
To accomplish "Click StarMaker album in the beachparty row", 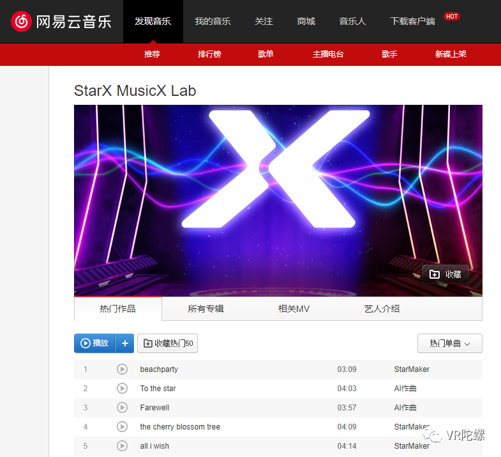I will [x=412, y=369].
